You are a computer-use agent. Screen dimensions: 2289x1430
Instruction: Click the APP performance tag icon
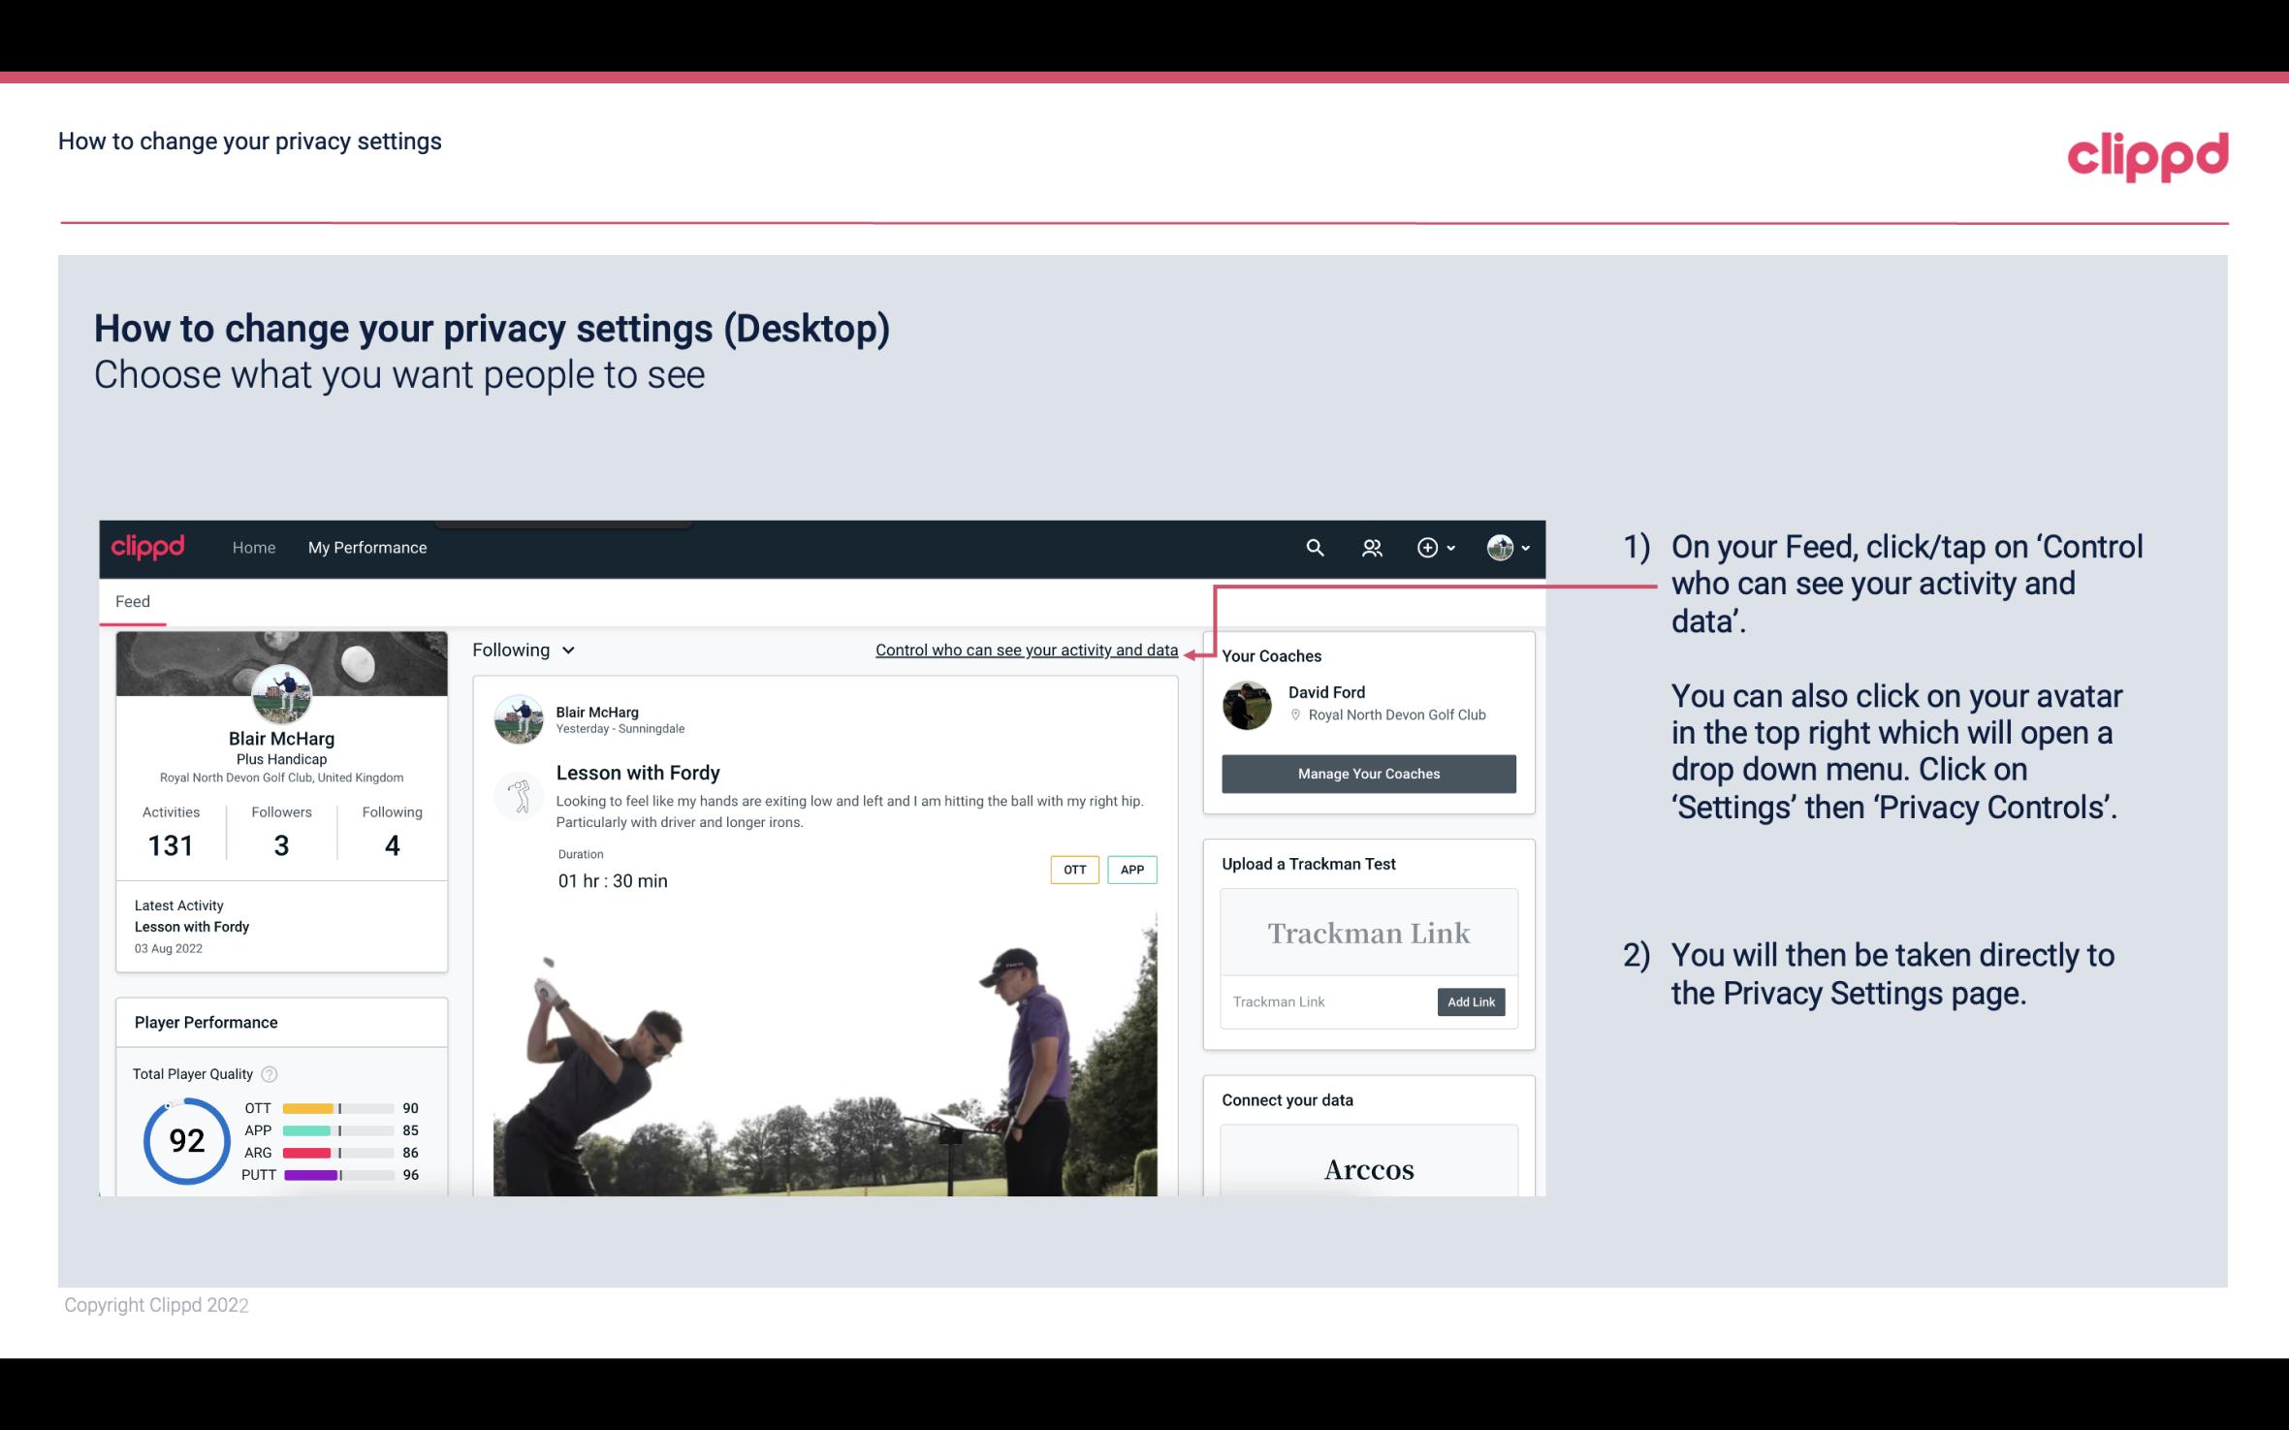click(x=1133, y=870)
